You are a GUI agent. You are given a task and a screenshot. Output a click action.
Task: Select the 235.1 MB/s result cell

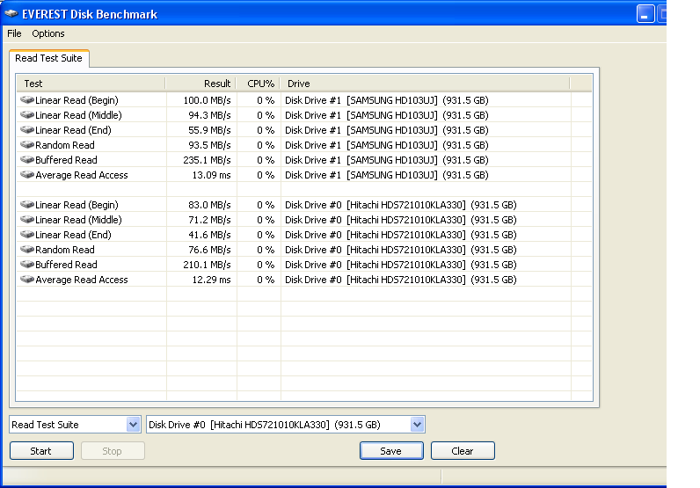coord(208,160)
